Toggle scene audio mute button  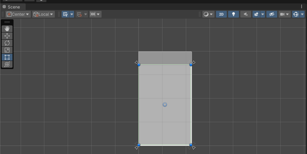[245, 14]
